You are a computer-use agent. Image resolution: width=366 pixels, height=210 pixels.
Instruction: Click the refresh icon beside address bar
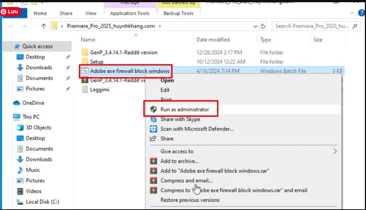(263, 26)
